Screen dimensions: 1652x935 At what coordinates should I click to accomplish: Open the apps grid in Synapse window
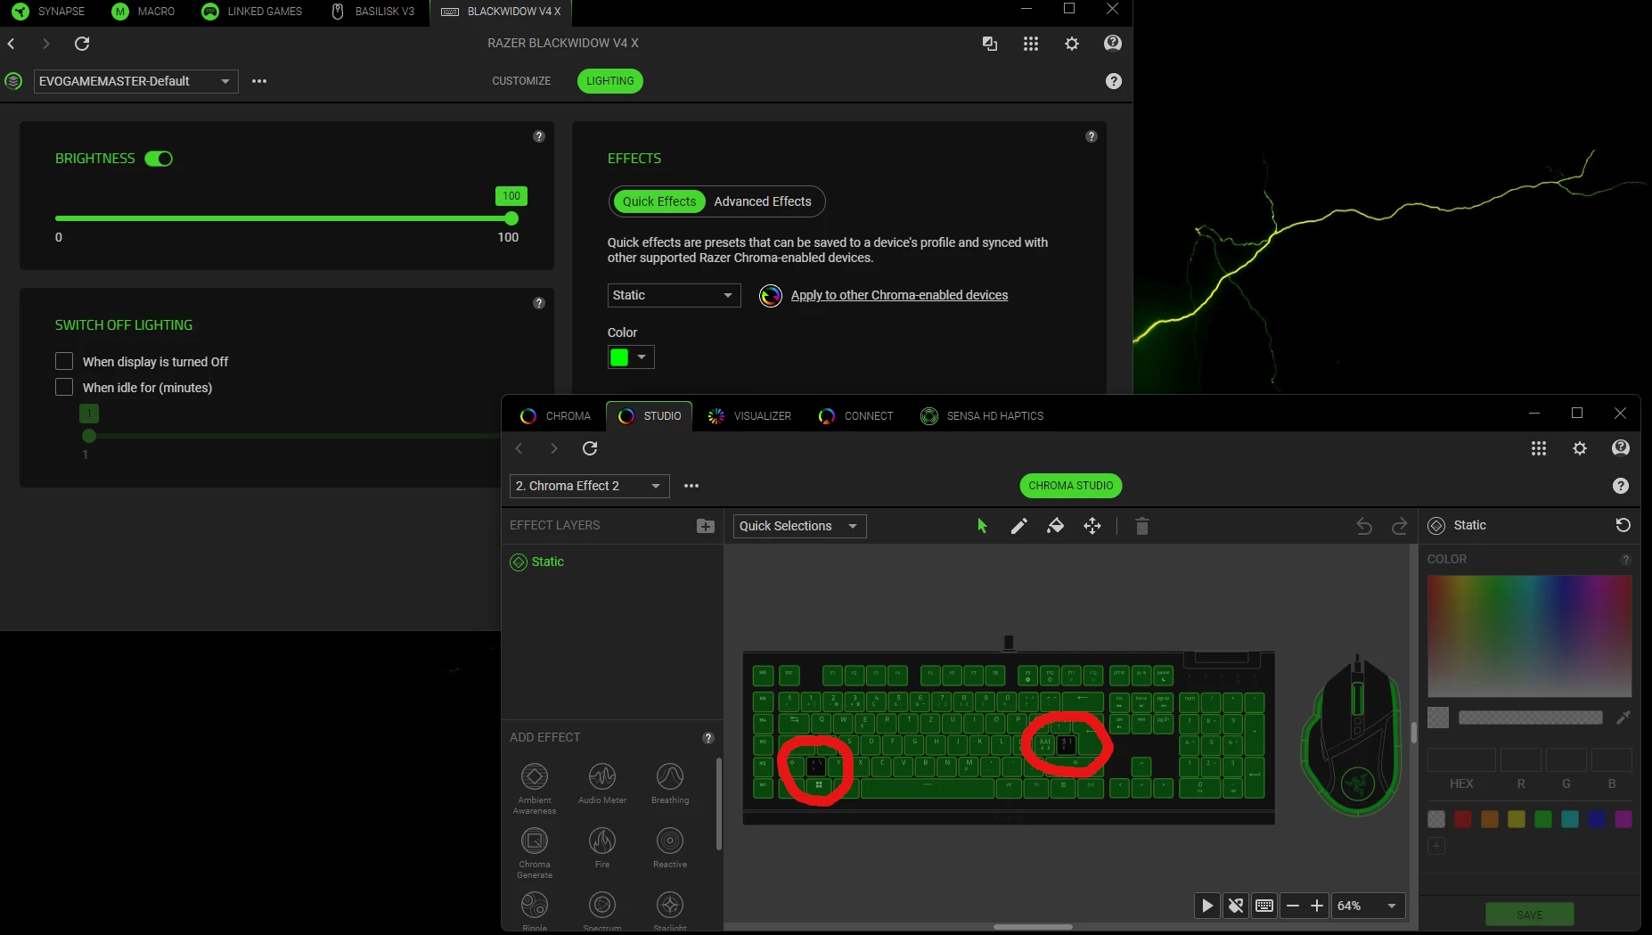(1031, 44)
